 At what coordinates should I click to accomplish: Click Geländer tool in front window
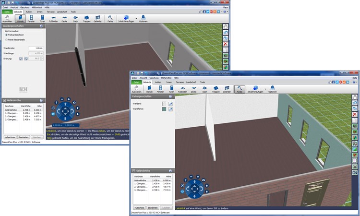tap(227, 89)
